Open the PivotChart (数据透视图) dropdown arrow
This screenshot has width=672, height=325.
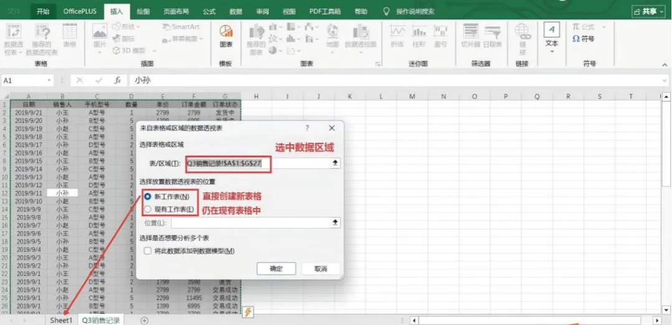(x=361, y=52)
